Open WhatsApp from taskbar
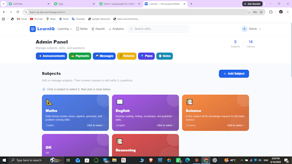Image resolution: width=292 pixels, height=164 pixels. (178, 160)
